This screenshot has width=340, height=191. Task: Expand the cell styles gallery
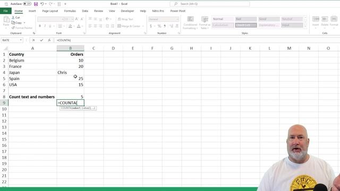click(305, 26)
